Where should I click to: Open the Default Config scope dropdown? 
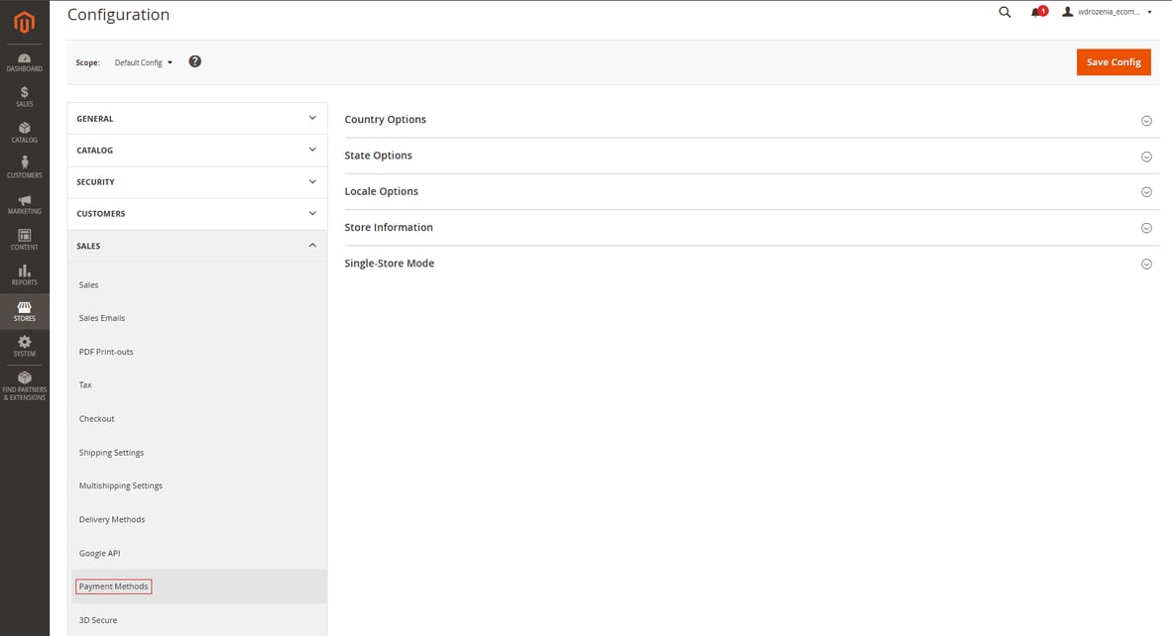[144, 62]
